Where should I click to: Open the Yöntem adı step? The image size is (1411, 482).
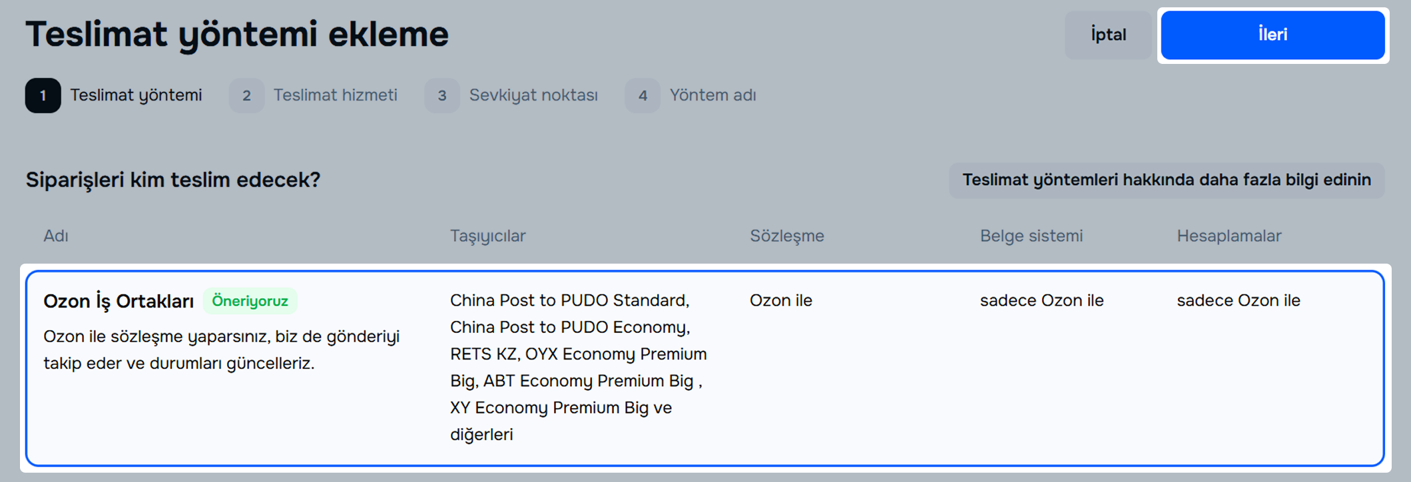click(712, 95)
